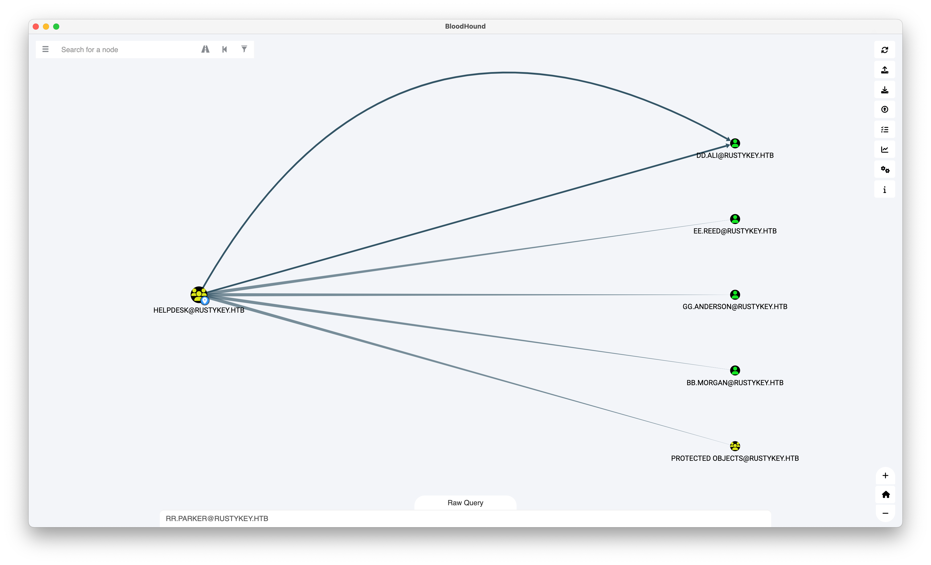931x565 pixels.
Task: Click the HELPDESK@RUSTYKEY.HTB label text
Action: click(199, 310)
